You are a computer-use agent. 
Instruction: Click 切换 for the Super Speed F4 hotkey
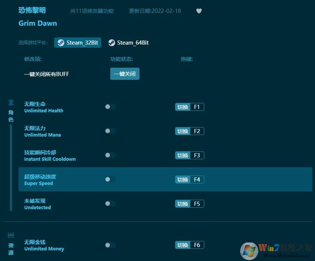click(182, 179)
